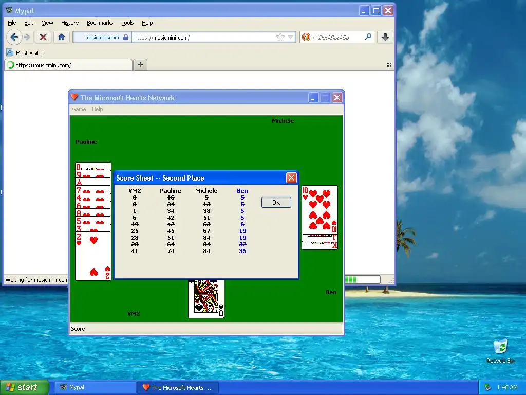Click the system tray network icon
The width and height of the screenshot is (526, 395).
click(488, 387)
